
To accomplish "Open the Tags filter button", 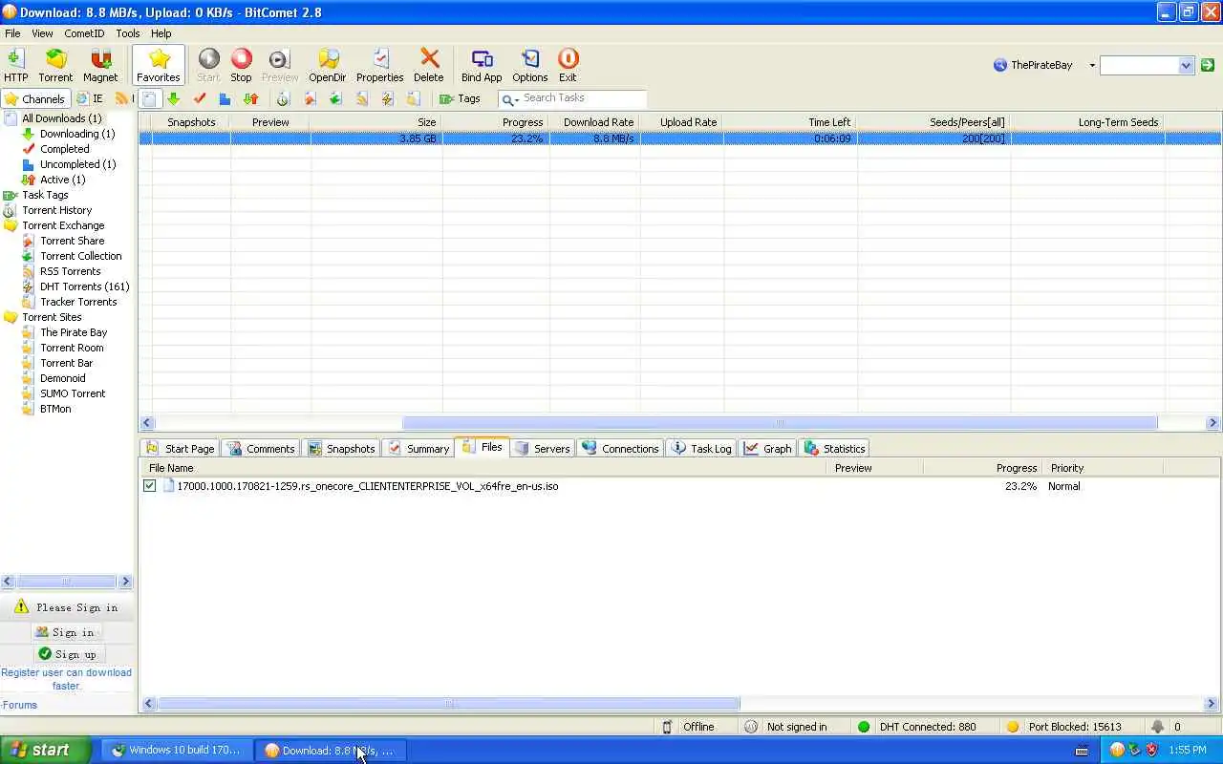I will (x=460, y=98).
